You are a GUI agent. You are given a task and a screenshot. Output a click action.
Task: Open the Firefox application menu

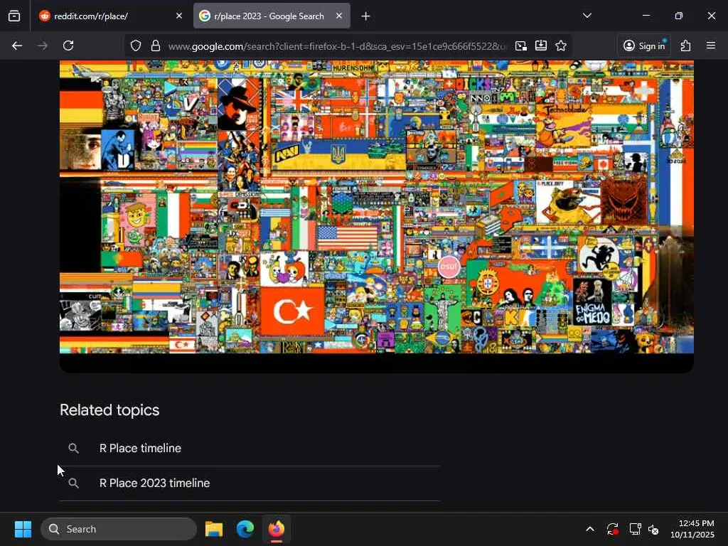click(711, 45)
